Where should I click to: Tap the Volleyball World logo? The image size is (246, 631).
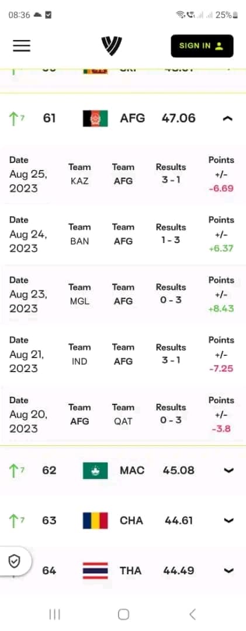112,46
